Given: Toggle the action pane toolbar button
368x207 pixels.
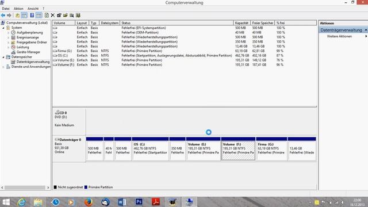Looking at the screenshot, I should pos(39,16).
